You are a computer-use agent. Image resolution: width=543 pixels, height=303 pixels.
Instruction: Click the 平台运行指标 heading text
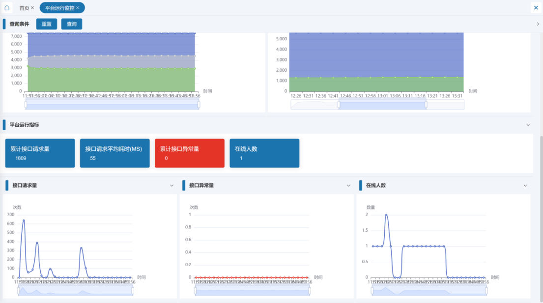(x=24, y=125)
